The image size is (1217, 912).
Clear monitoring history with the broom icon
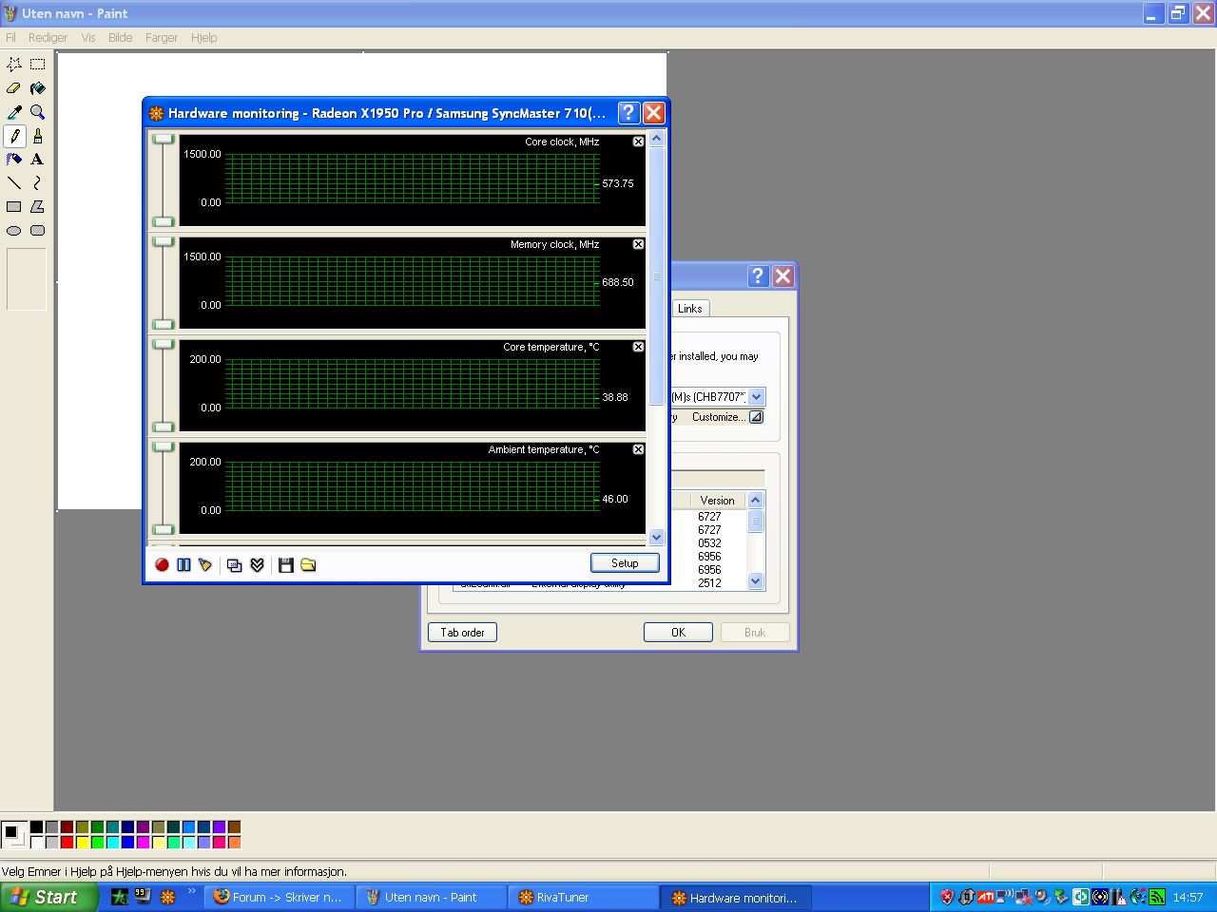(x=205, y=565)
